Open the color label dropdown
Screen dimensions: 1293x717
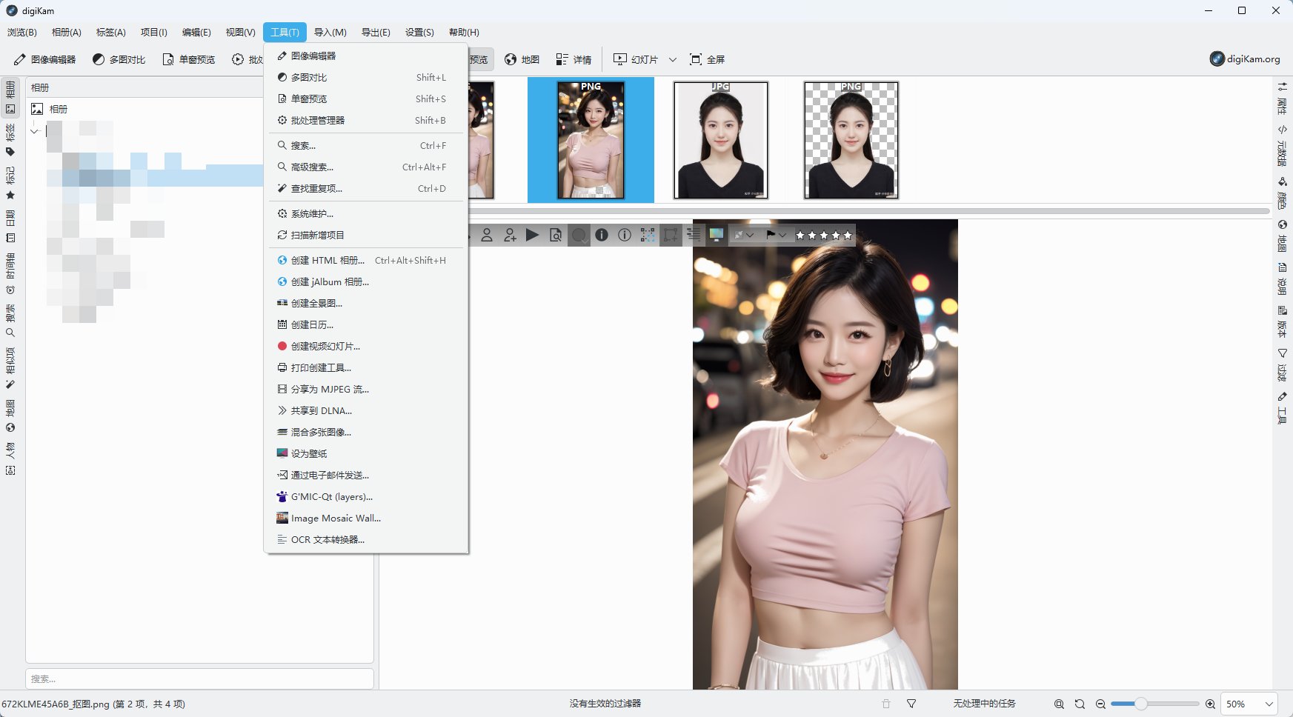point(744,235)
